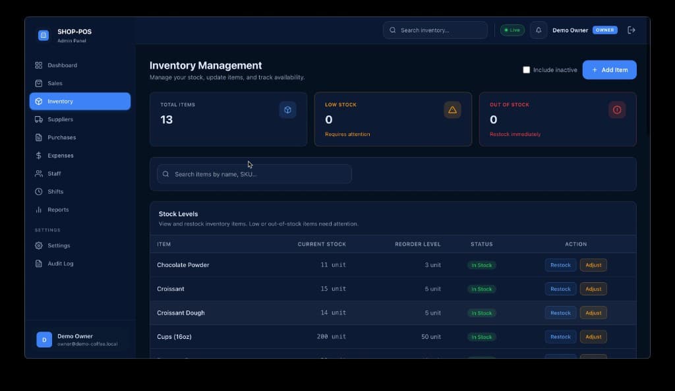Click the Search items by name, SKU field
Screen dimensions: 675x391
pyautogui.click(x=254, y=174)
